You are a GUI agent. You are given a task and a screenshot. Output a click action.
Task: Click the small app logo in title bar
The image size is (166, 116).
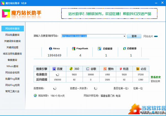(3, 3)
